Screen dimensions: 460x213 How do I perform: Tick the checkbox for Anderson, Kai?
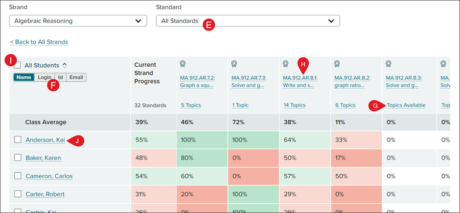pos(18,140)
